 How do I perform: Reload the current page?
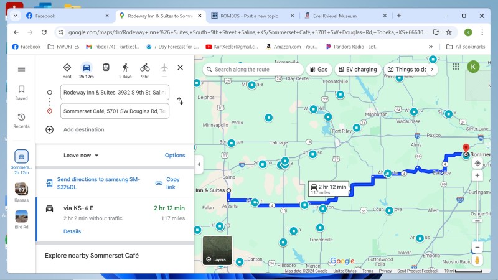(x=44, y=32)
